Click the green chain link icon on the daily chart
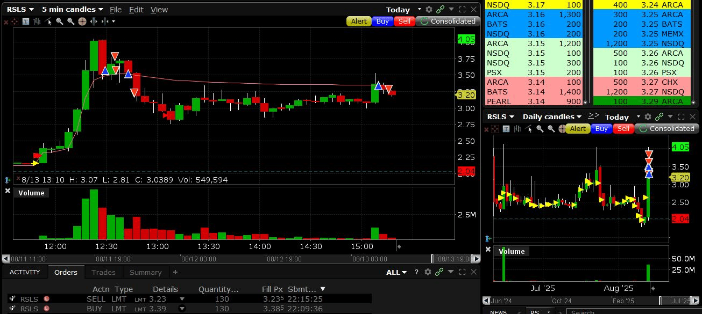This screenshot has height=314, width=702. (x=659, y=116)
